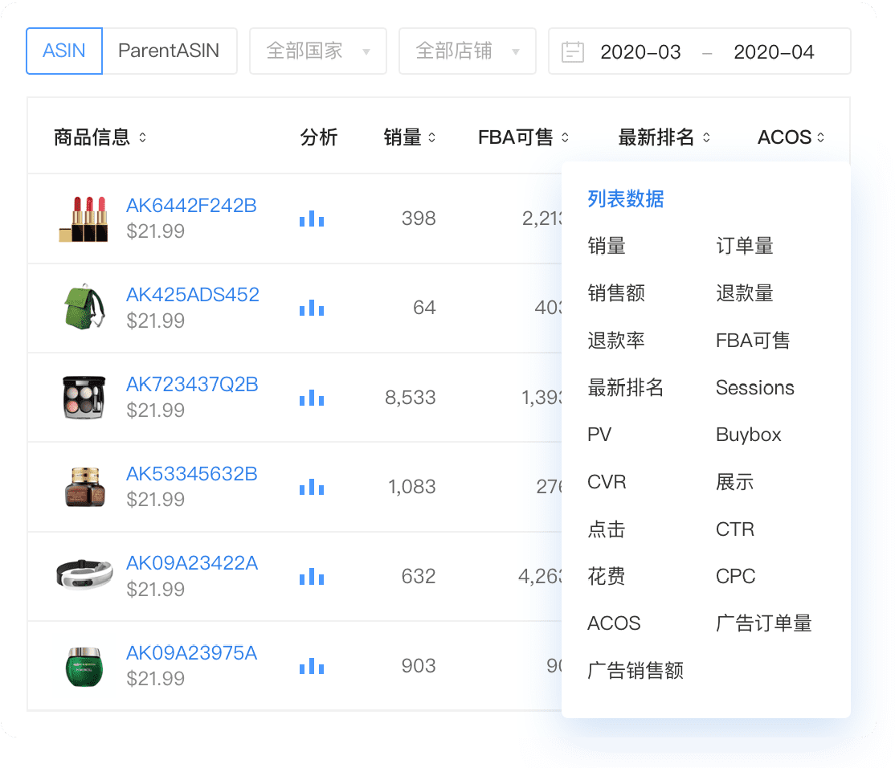Enable the Sessions column in 列表数据
The height and width of the screenshot is (768, 895).
tap(755, 387)
